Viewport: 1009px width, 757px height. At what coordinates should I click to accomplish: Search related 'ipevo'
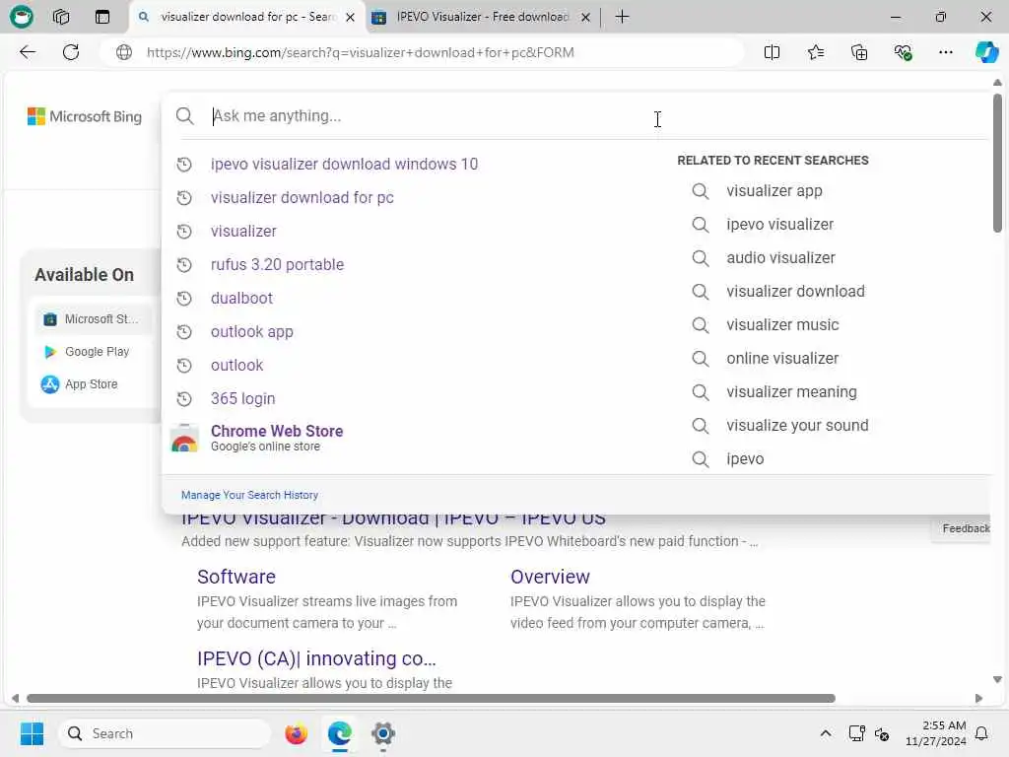click(x=745, y=459)
